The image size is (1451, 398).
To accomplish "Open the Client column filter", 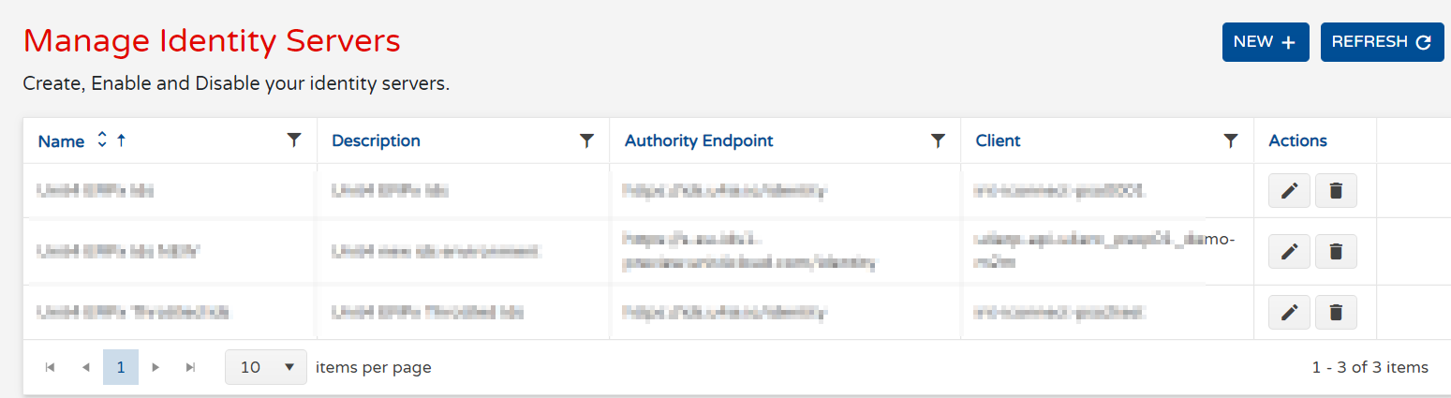I will coord(1231,140).
